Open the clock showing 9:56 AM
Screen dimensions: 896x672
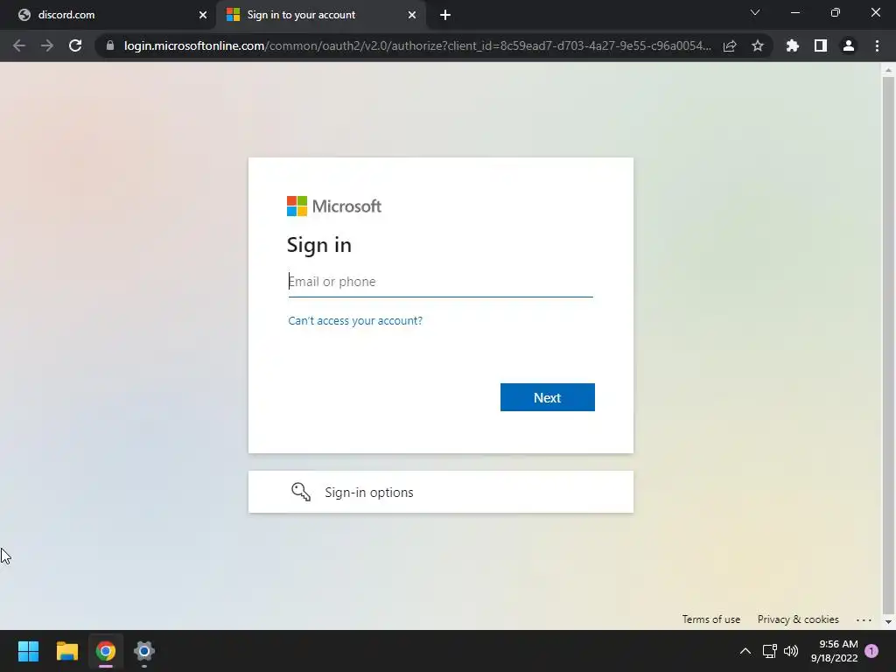[834, 651]
